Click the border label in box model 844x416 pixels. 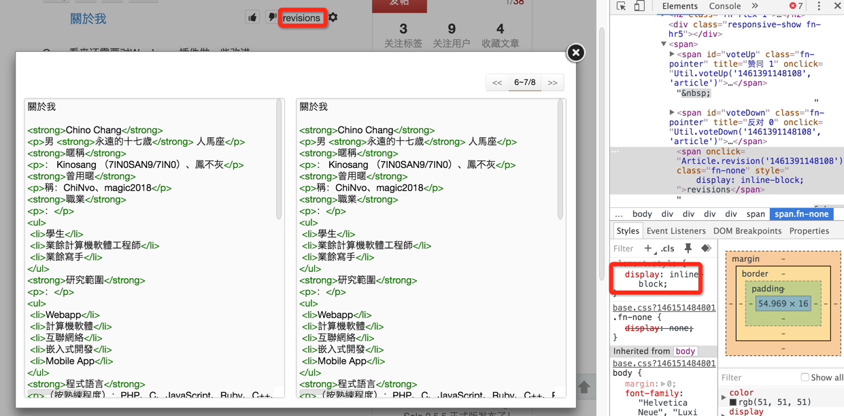point(755,274)
